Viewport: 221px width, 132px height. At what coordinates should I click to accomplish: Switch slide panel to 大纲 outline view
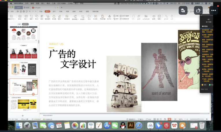19,24
